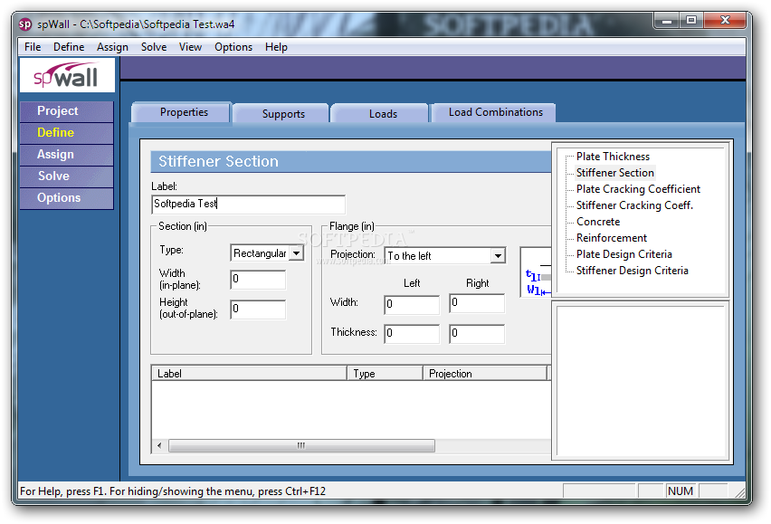Click the horizontal scrollbar thumb
The image size is (771, 524).
[301, 446]
